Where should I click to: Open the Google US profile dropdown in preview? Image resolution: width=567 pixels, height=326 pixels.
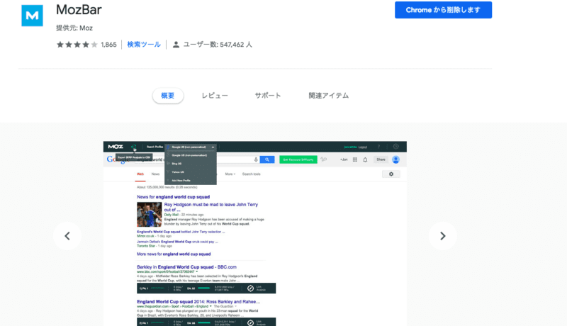coord(191,147)
